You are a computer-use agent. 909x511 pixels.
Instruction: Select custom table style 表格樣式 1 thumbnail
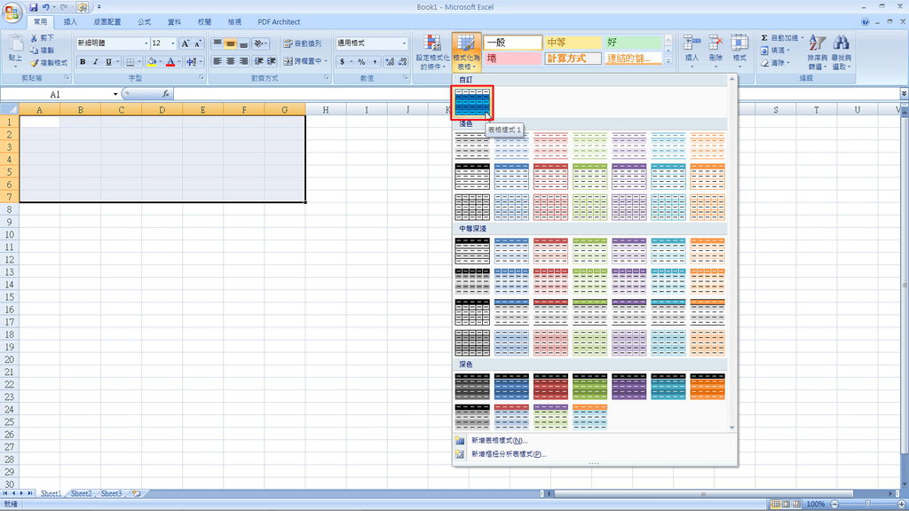(x=472, y=103)
